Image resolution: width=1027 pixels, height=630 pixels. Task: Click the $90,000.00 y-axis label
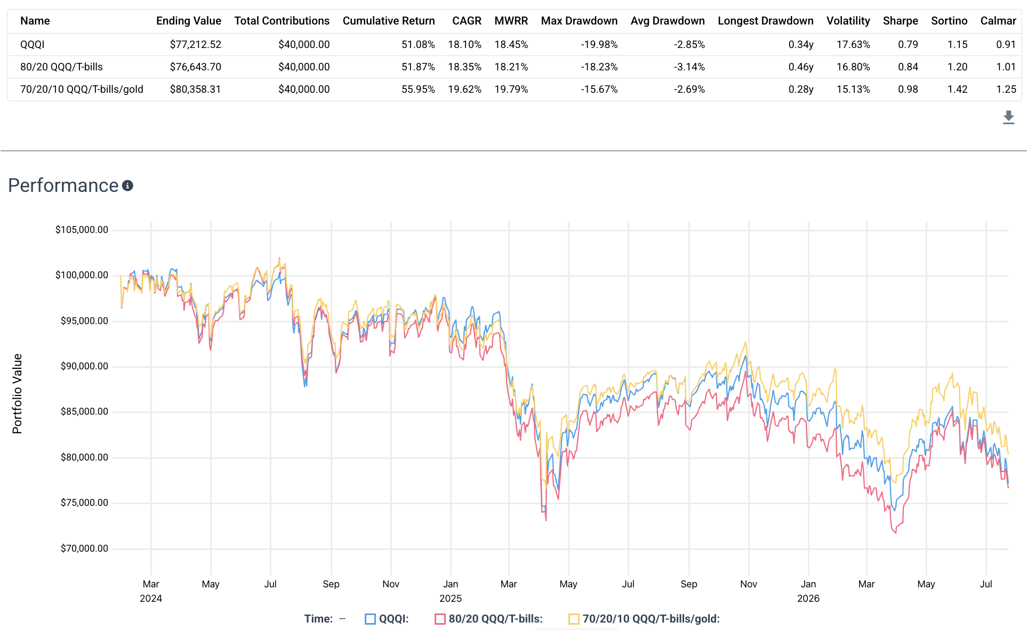pos(84,366)
